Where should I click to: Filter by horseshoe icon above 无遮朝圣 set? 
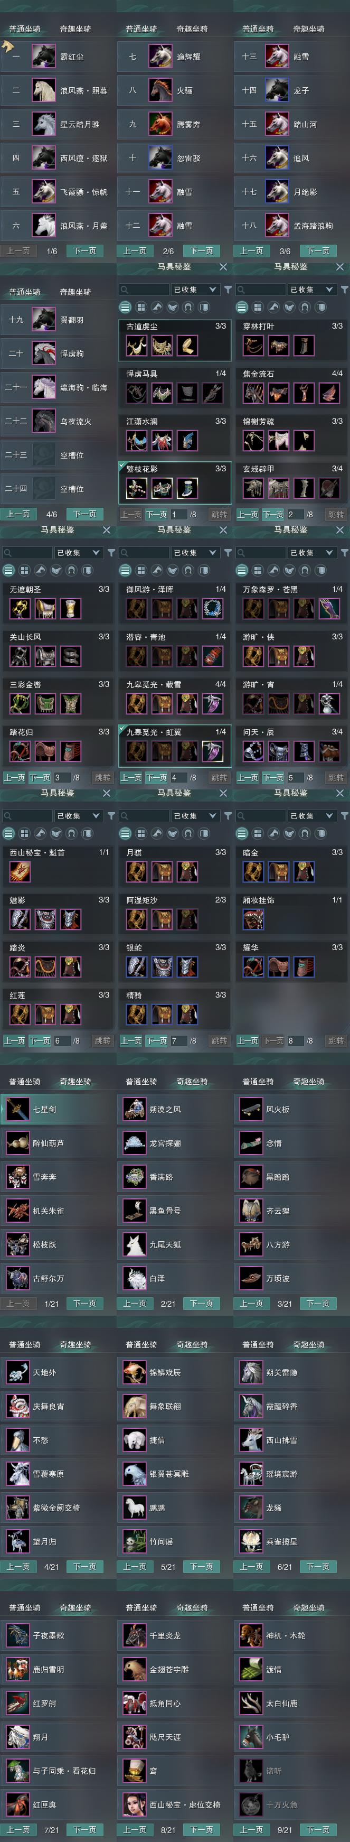71,570
